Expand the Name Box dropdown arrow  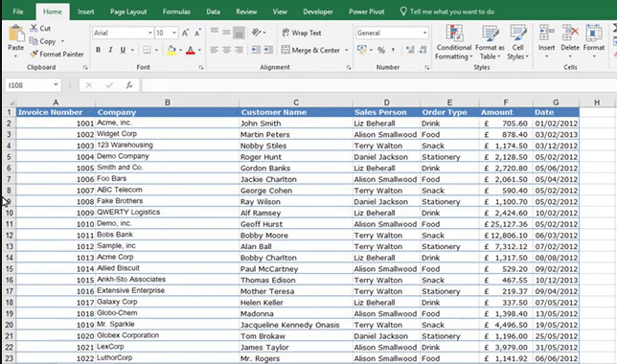tap(56, 85)
